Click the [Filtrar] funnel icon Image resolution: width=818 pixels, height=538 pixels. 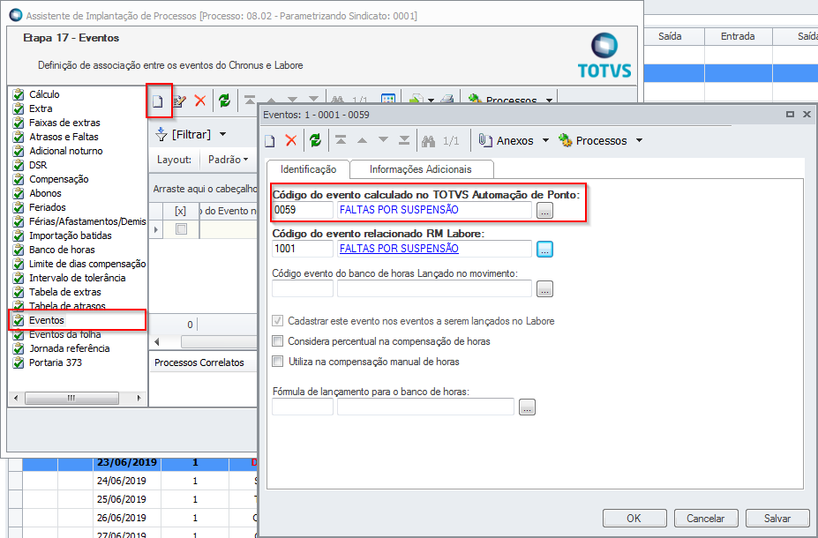pyautogui.click(x=161, y=134)
